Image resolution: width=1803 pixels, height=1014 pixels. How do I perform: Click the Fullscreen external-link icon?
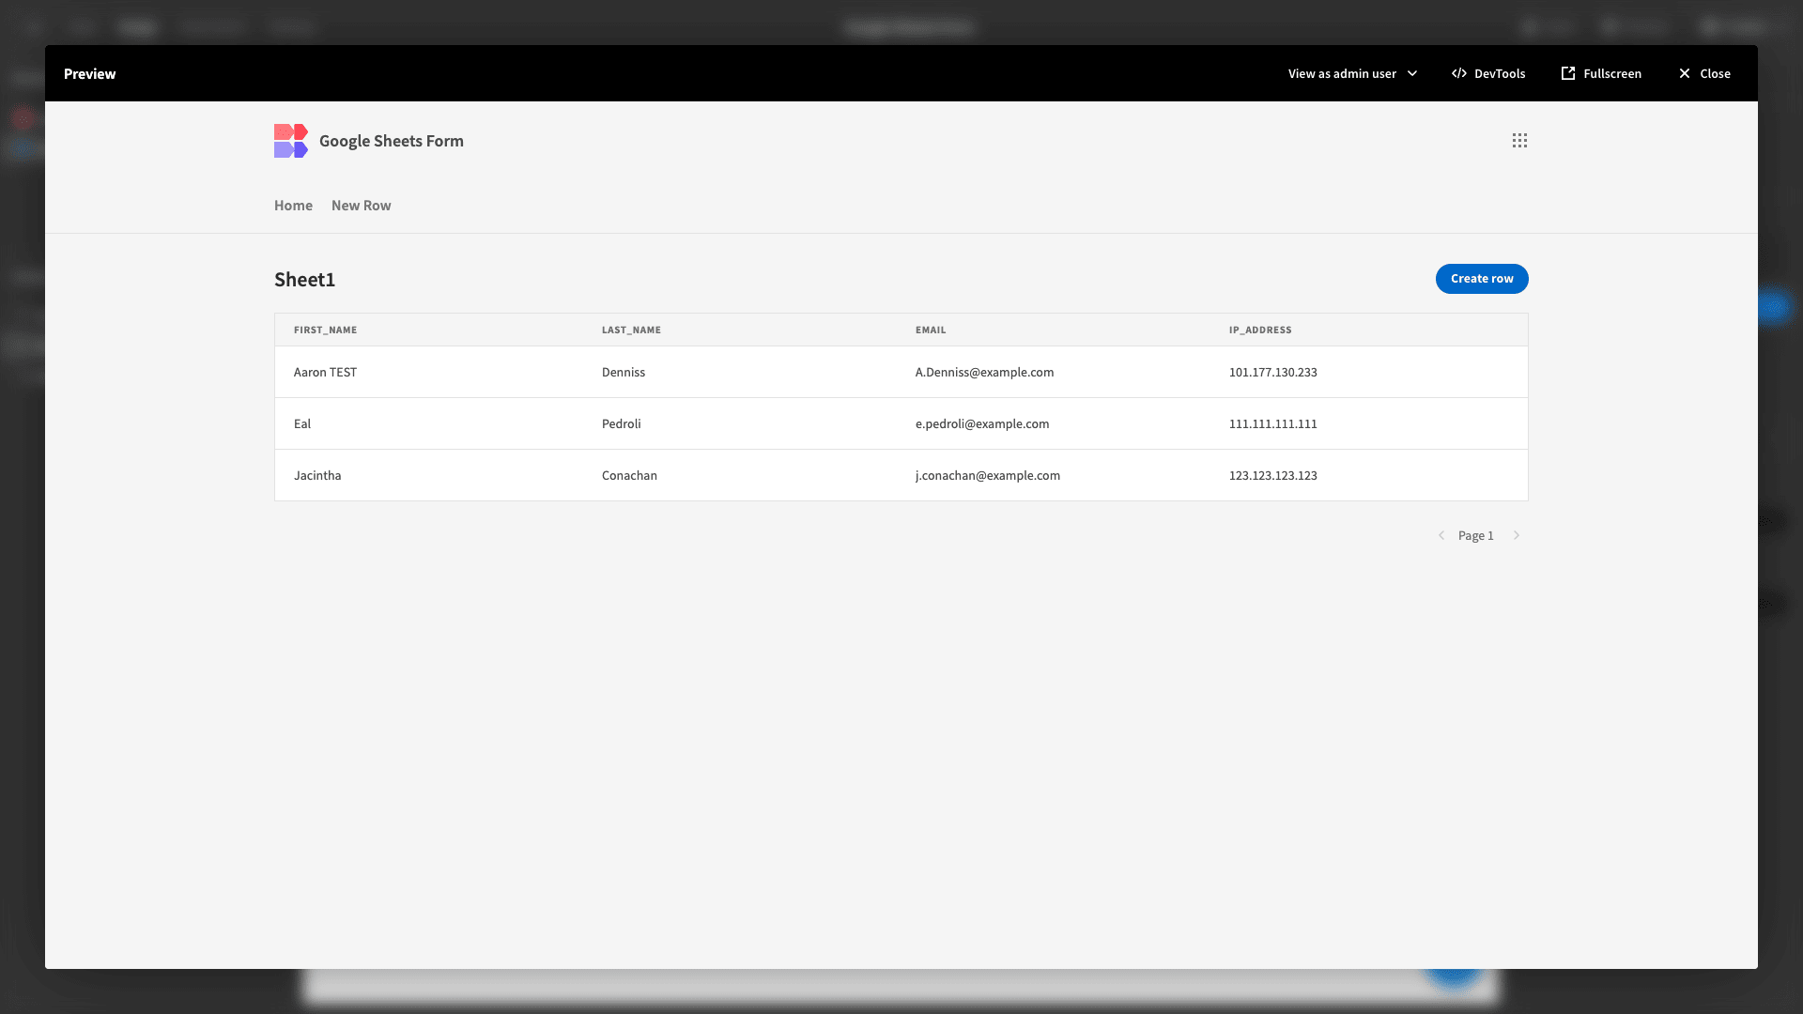click(1567, 73)
